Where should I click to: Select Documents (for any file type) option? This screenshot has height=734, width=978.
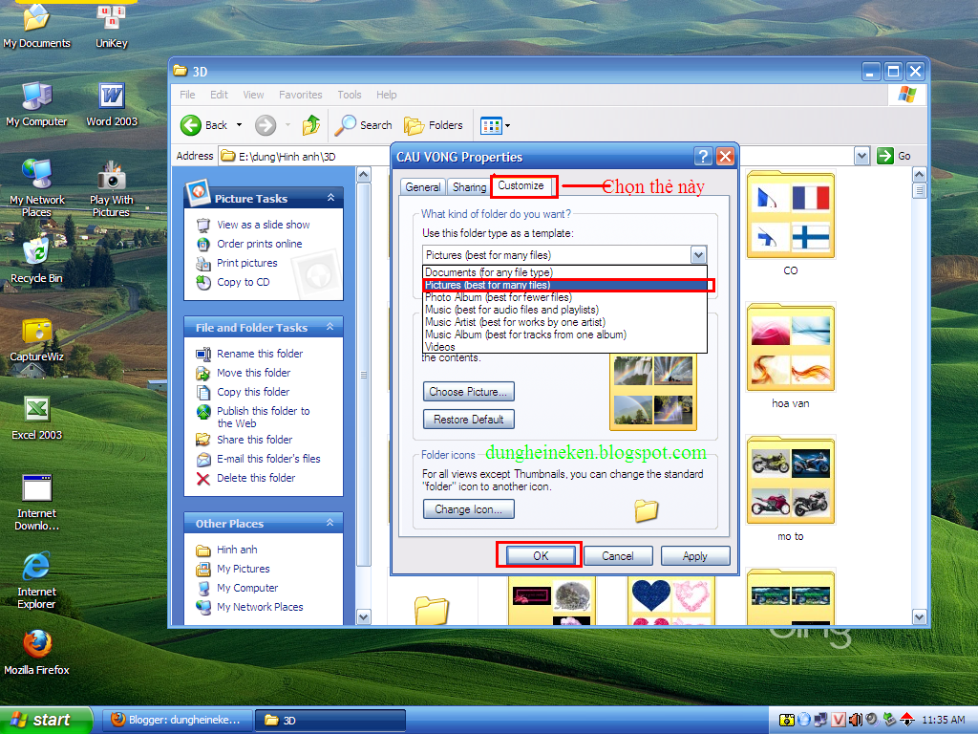[x=565, y=272]
